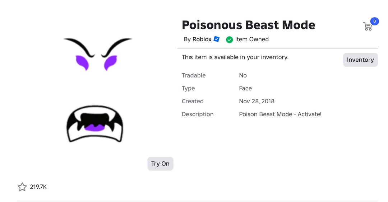Click the Description label
The height and width of the screenshot is (202, 388).
[198, 114]
